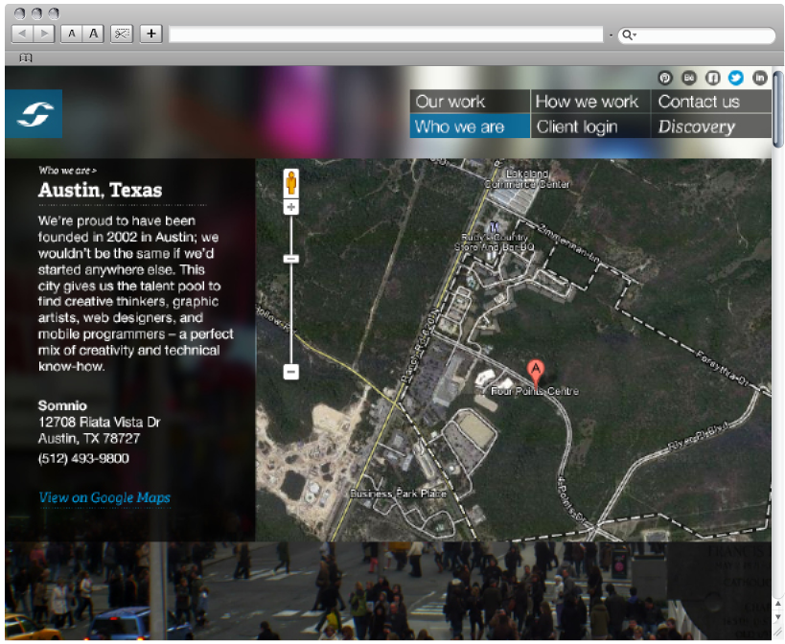Open the Our work menu item
The width and height of the screenshot is (785, 644).
pyautogui.click(x=470, y=102)
